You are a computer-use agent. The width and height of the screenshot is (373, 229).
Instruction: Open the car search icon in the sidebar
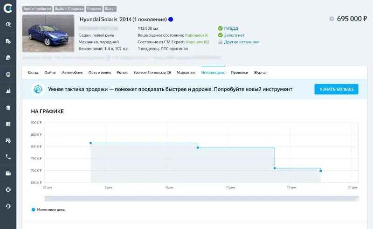tap(8, 24)
